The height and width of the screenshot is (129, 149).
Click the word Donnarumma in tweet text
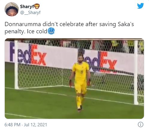(23, 24)
